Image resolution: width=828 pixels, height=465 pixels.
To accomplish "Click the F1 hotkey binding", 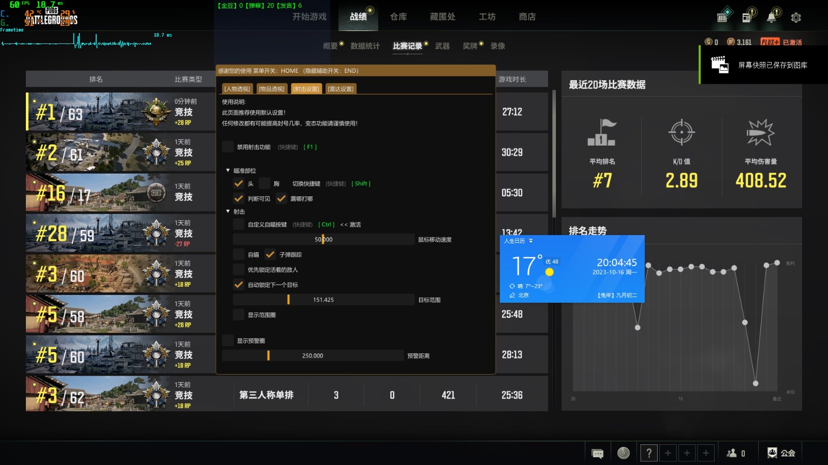I will pyautogui.click(x=310, y=147).
